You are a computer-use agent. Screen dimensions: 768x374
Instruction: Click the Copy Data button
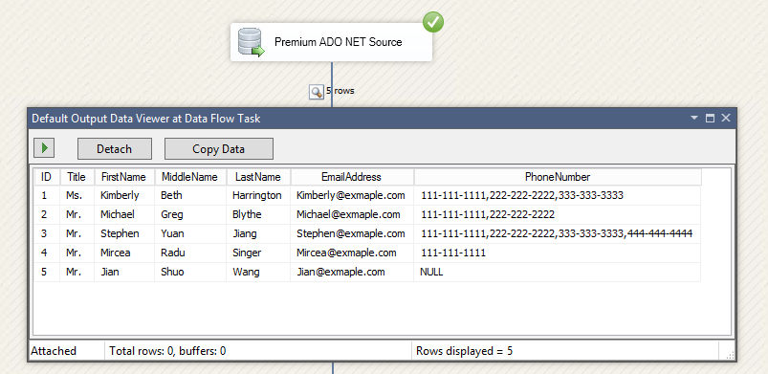[218, 149]
